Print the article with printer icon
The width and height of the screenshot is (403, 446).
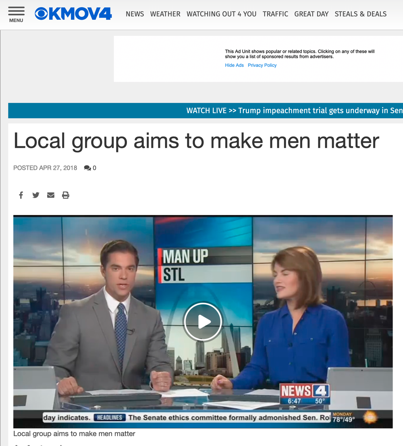[x=66, y=195]
